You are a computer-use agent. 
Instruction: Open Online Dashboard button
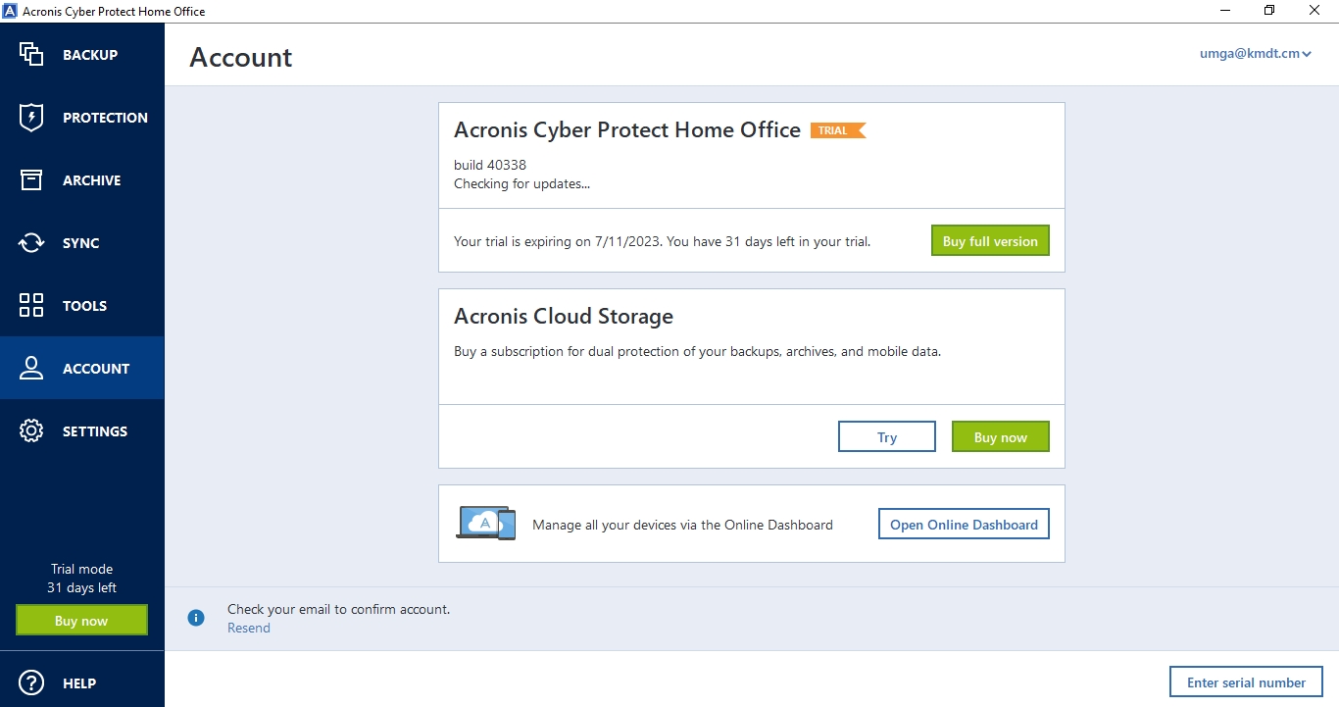click(964, 525)
